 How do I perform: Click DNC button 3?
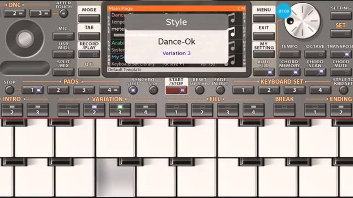pos(40,13)
